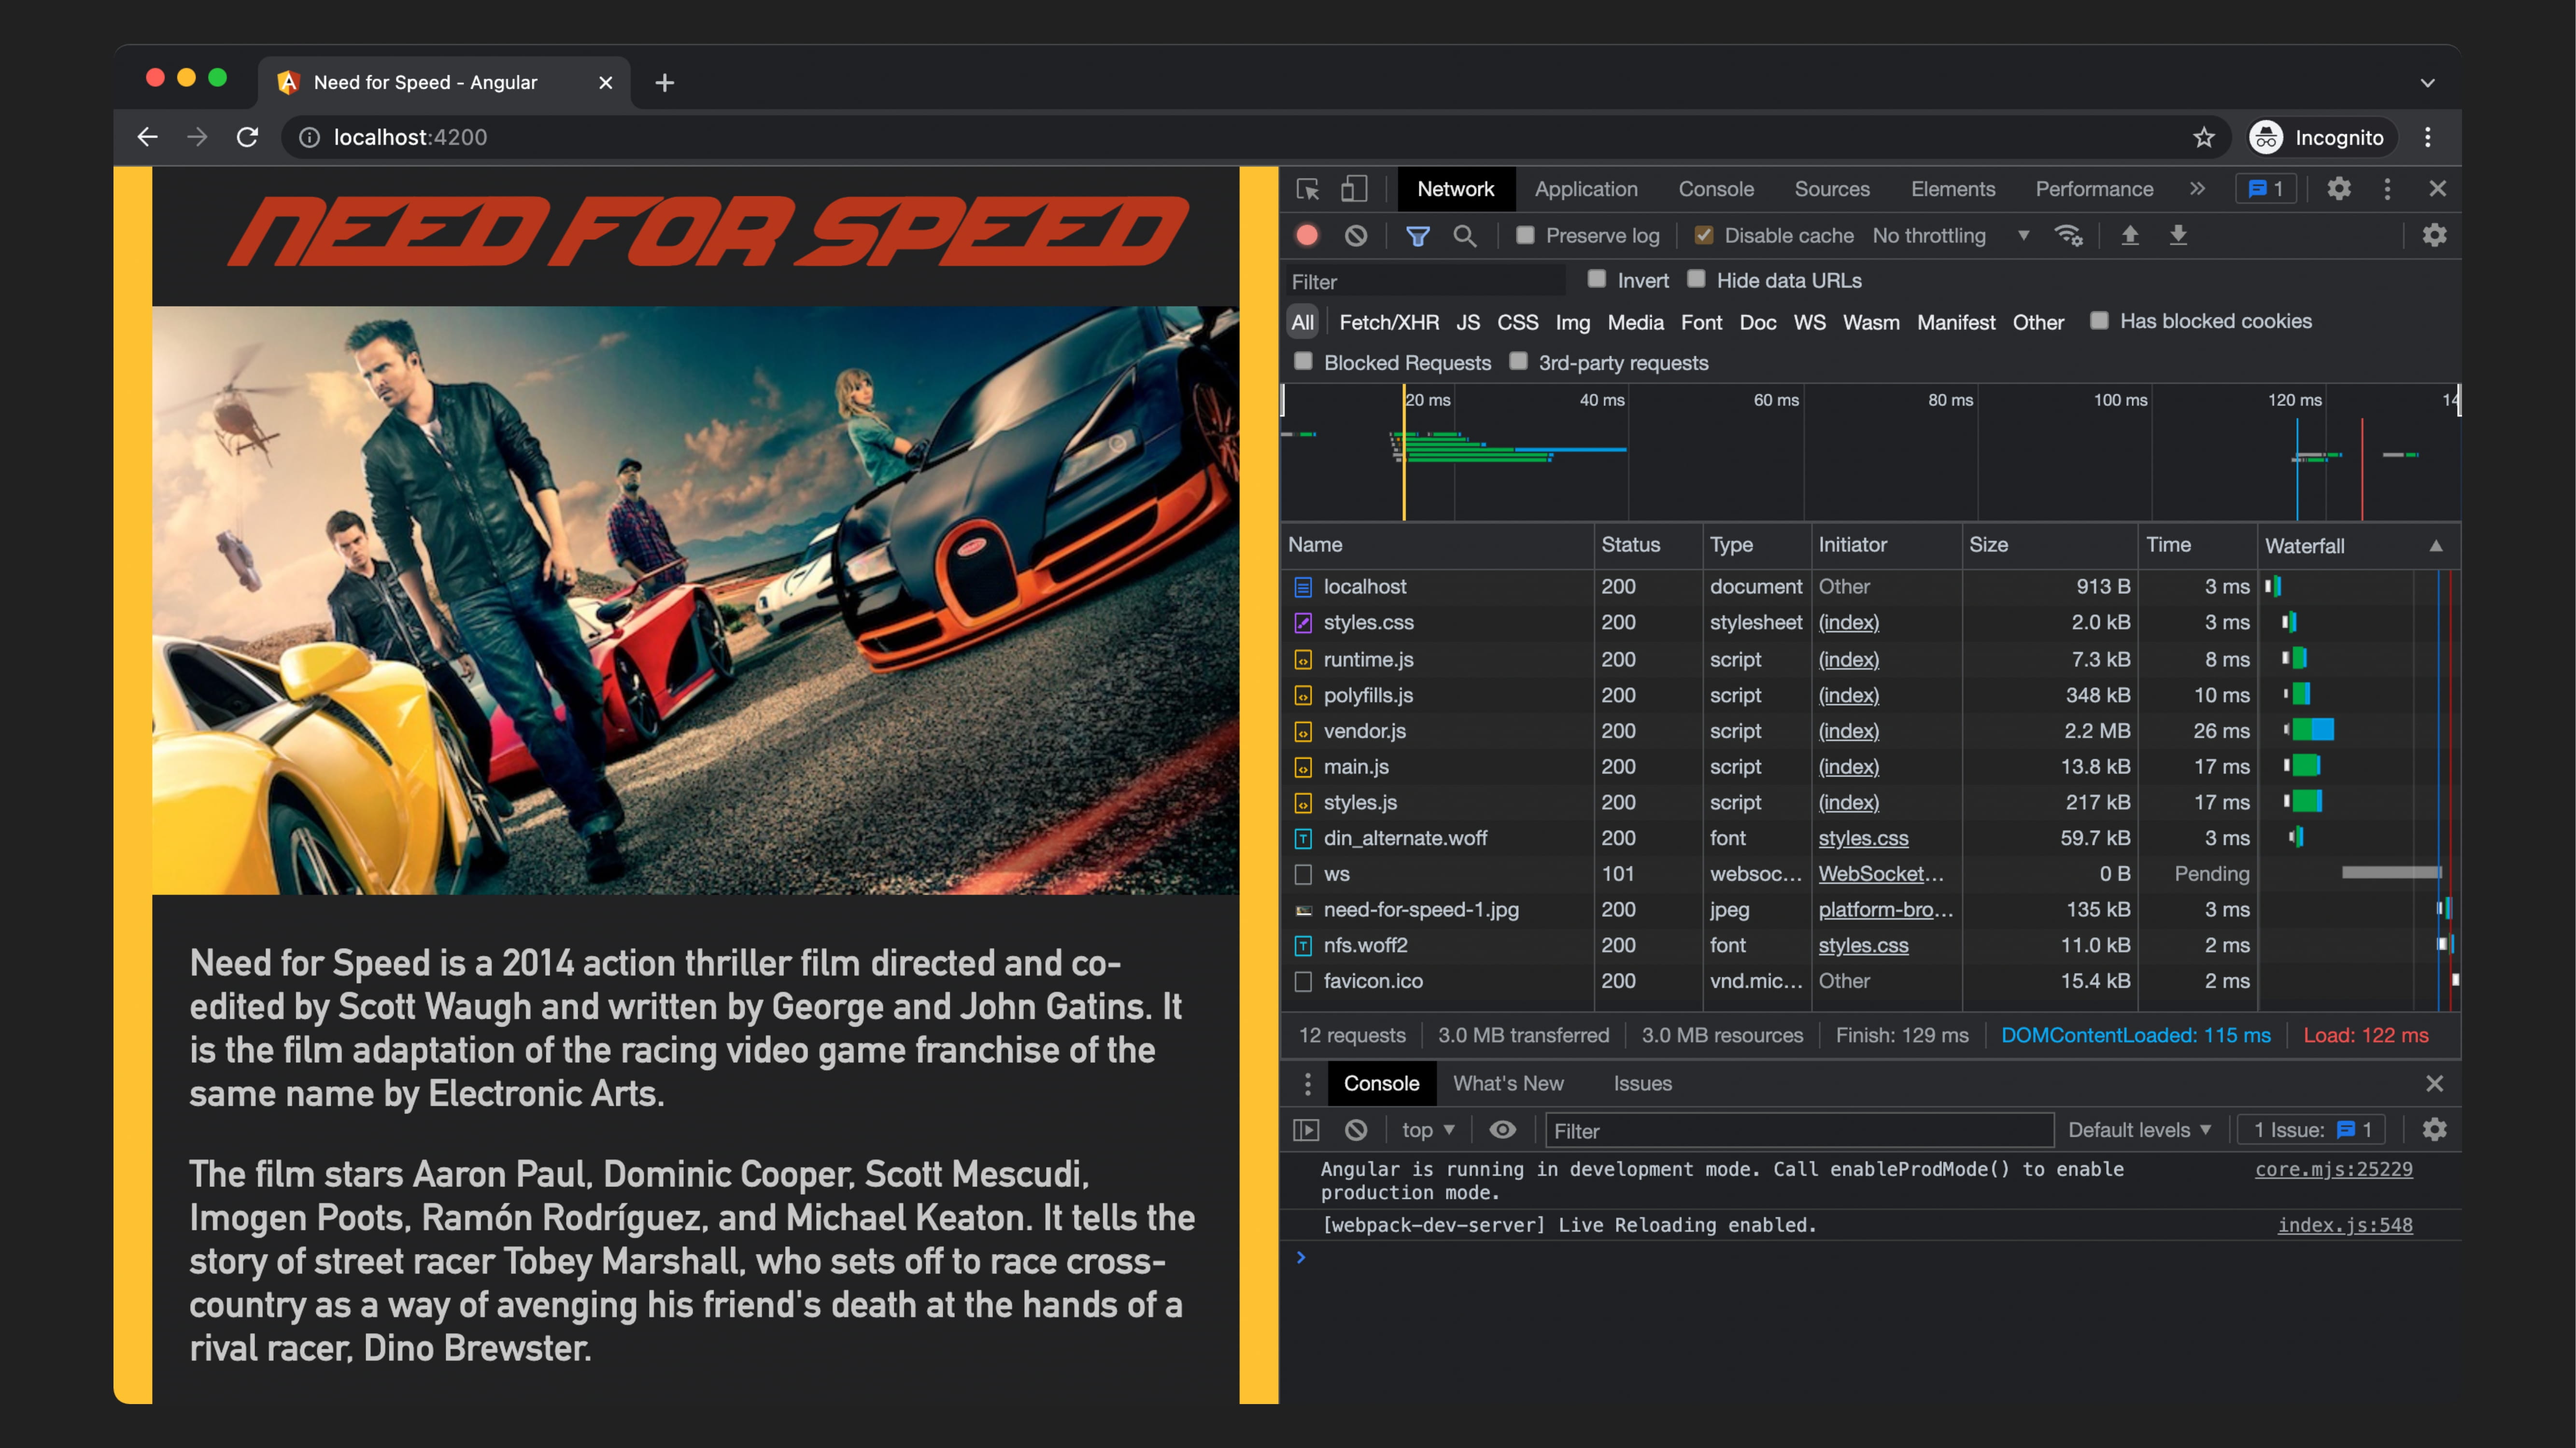Open tab search chevron in title bar

pyautogui.click(x=2428, y=83)
